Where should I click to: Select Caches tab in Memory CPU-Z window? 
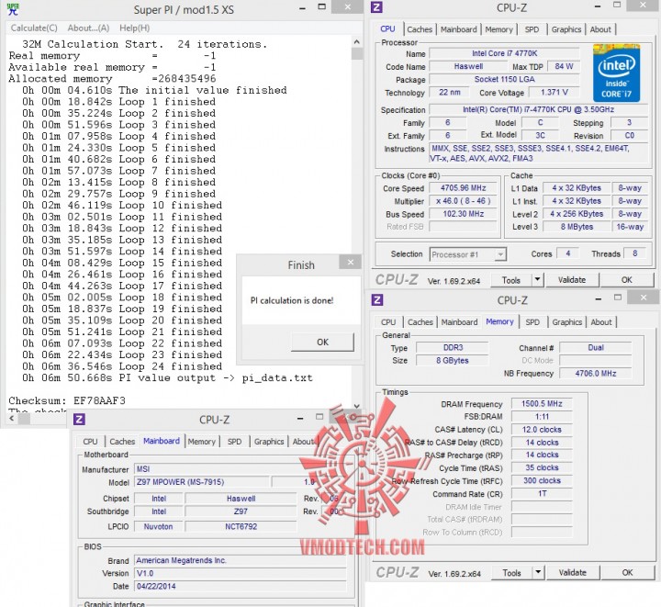(420, 322)
